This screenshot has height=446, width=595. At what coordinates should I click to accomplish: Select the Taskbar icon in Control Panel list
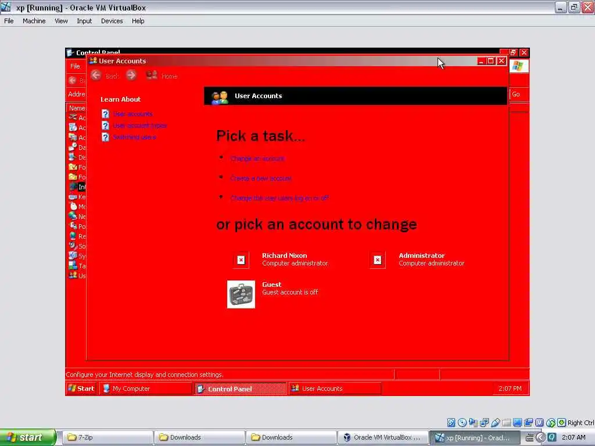click(73, 266)
